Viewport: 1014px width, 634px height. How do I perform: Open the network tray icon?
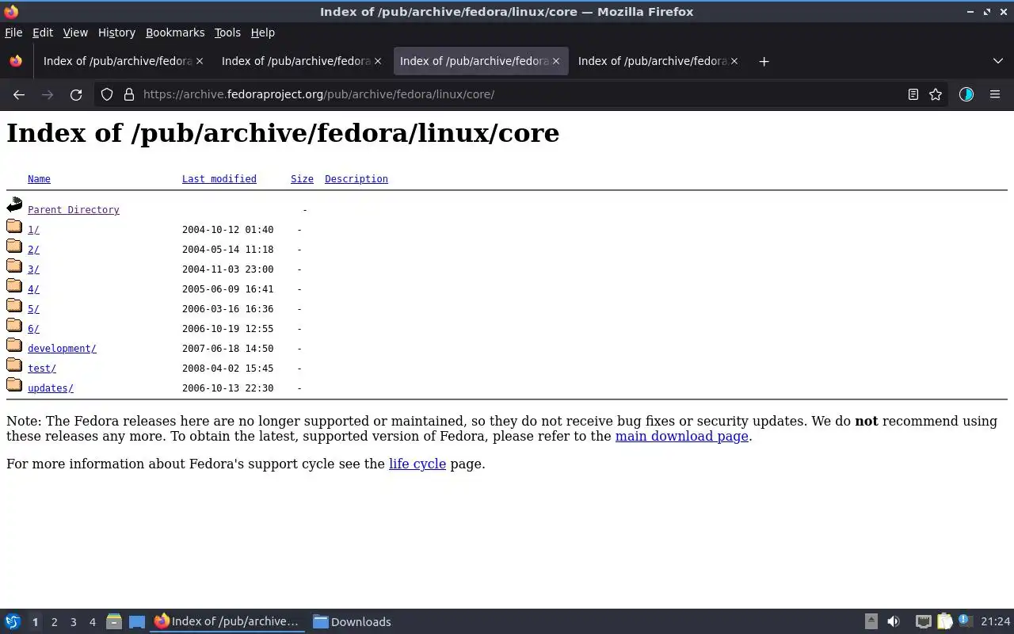(923, 621)
